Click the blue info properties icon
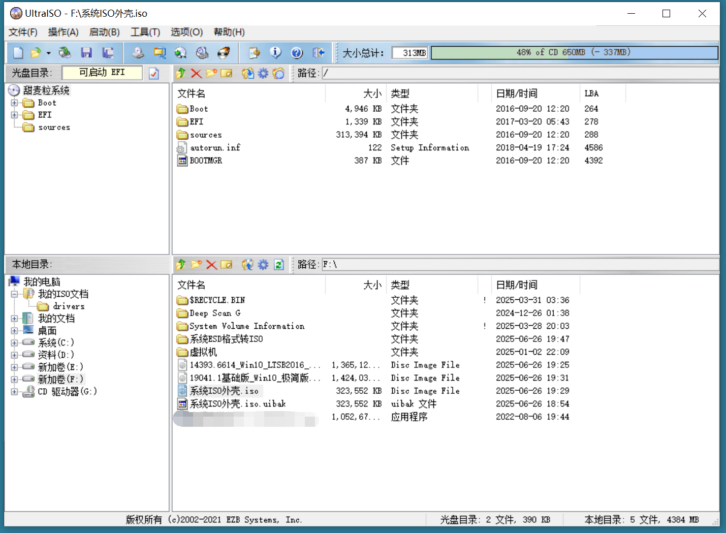726x533 pixels. (x=275, y=53)
